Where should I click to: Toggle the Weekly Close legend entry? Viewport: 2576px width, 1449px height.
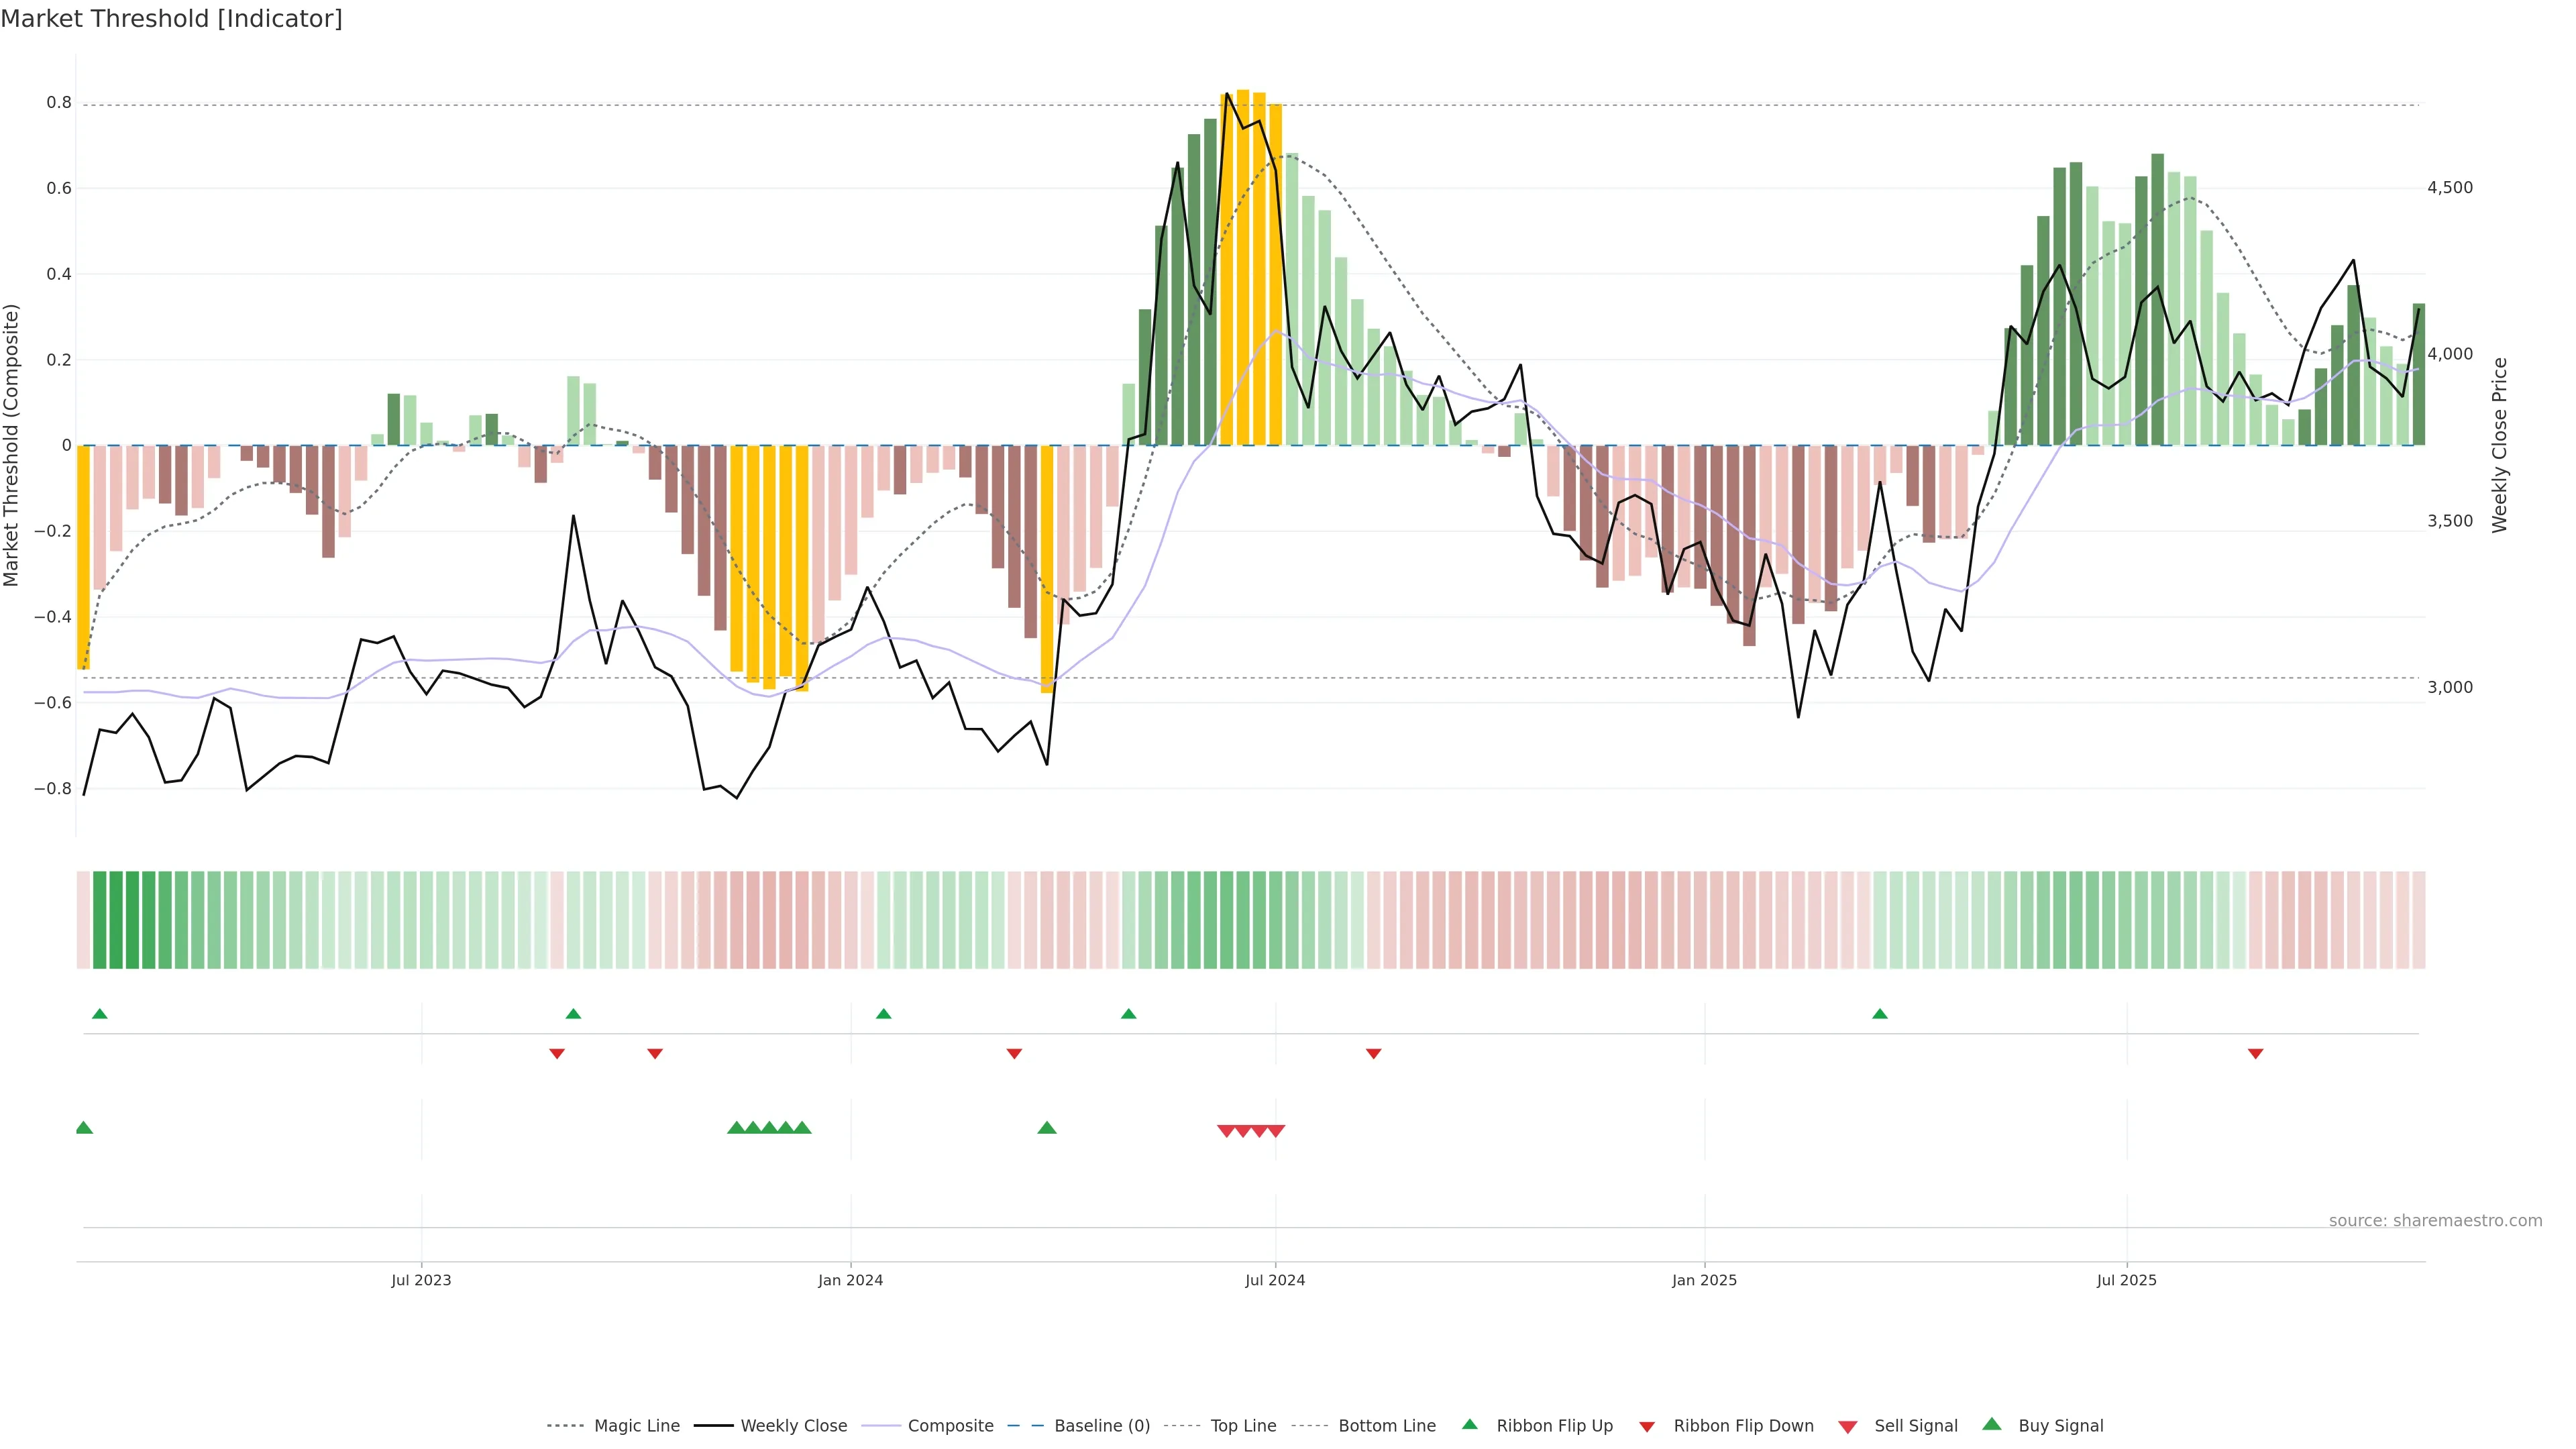(x=793, y=1426)
